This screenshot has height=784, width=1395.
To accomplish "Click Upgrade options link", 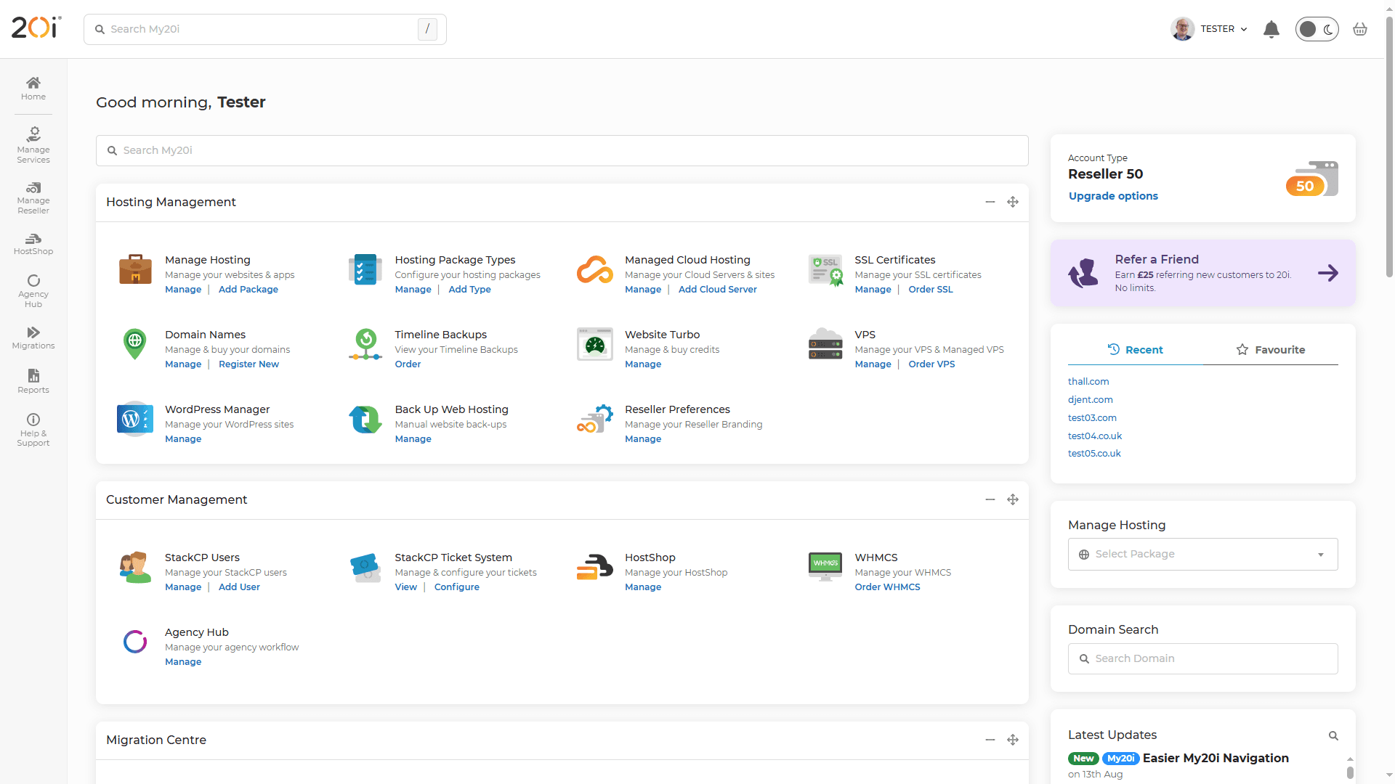I will click(1113, 196).
